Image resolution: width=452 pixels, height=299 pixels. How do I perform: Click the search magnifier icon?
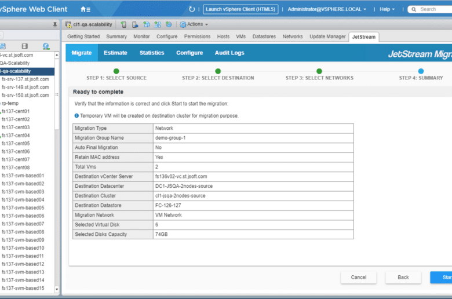tap(414, 9)
